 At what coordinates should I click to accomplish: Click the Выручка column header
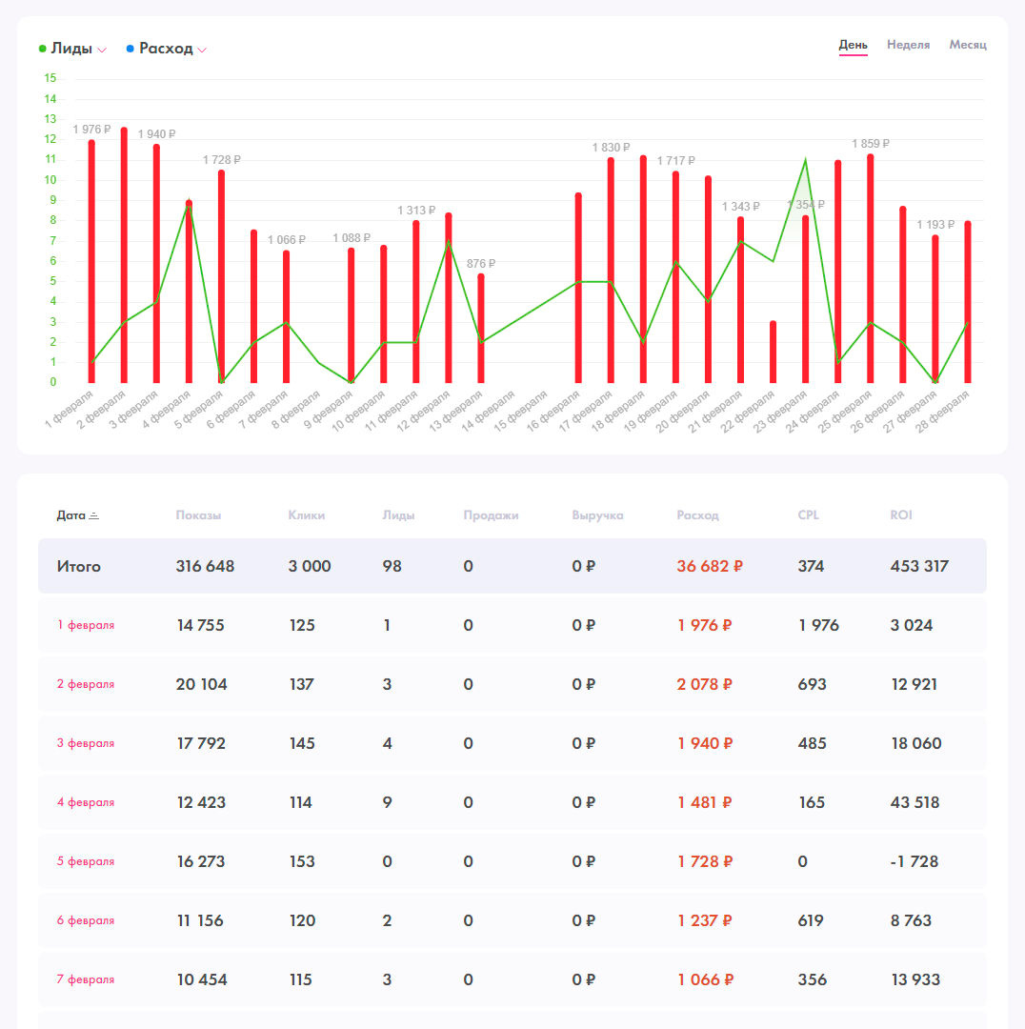(598, 515)
